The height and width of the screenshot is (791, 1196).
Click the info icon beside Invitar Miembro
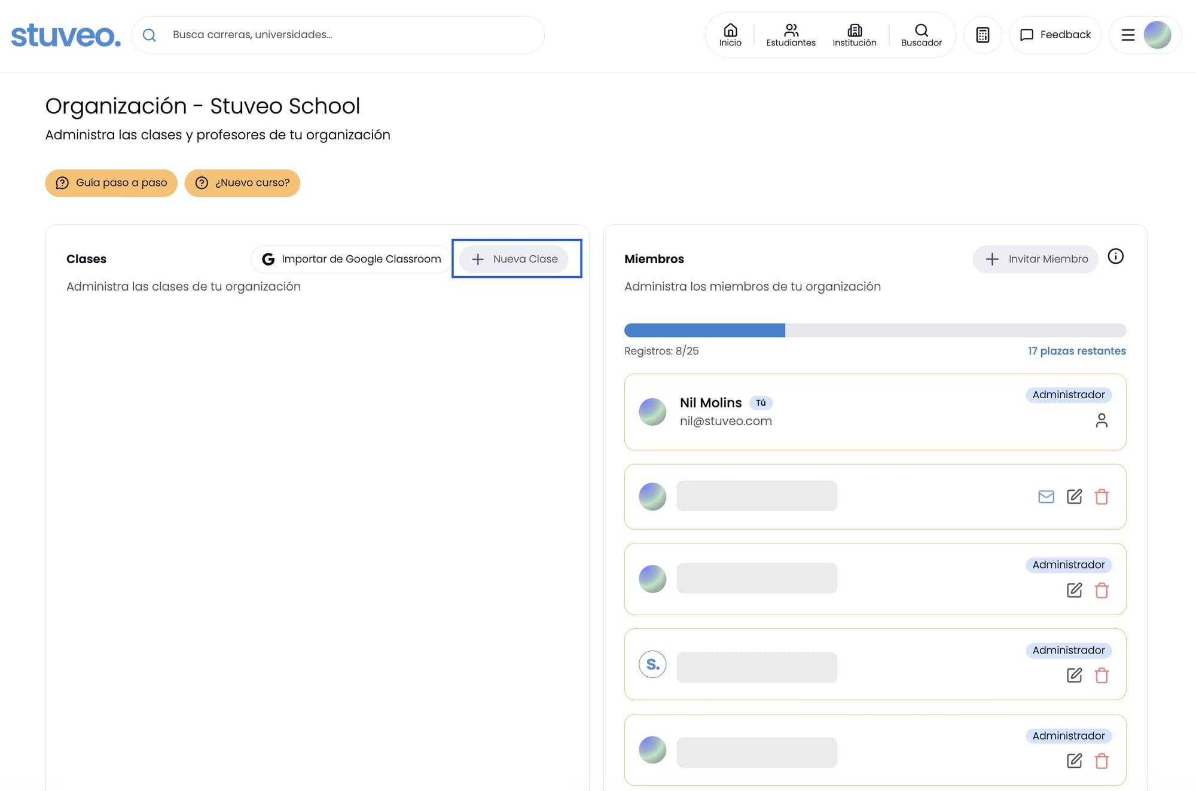pos(1115,256)
